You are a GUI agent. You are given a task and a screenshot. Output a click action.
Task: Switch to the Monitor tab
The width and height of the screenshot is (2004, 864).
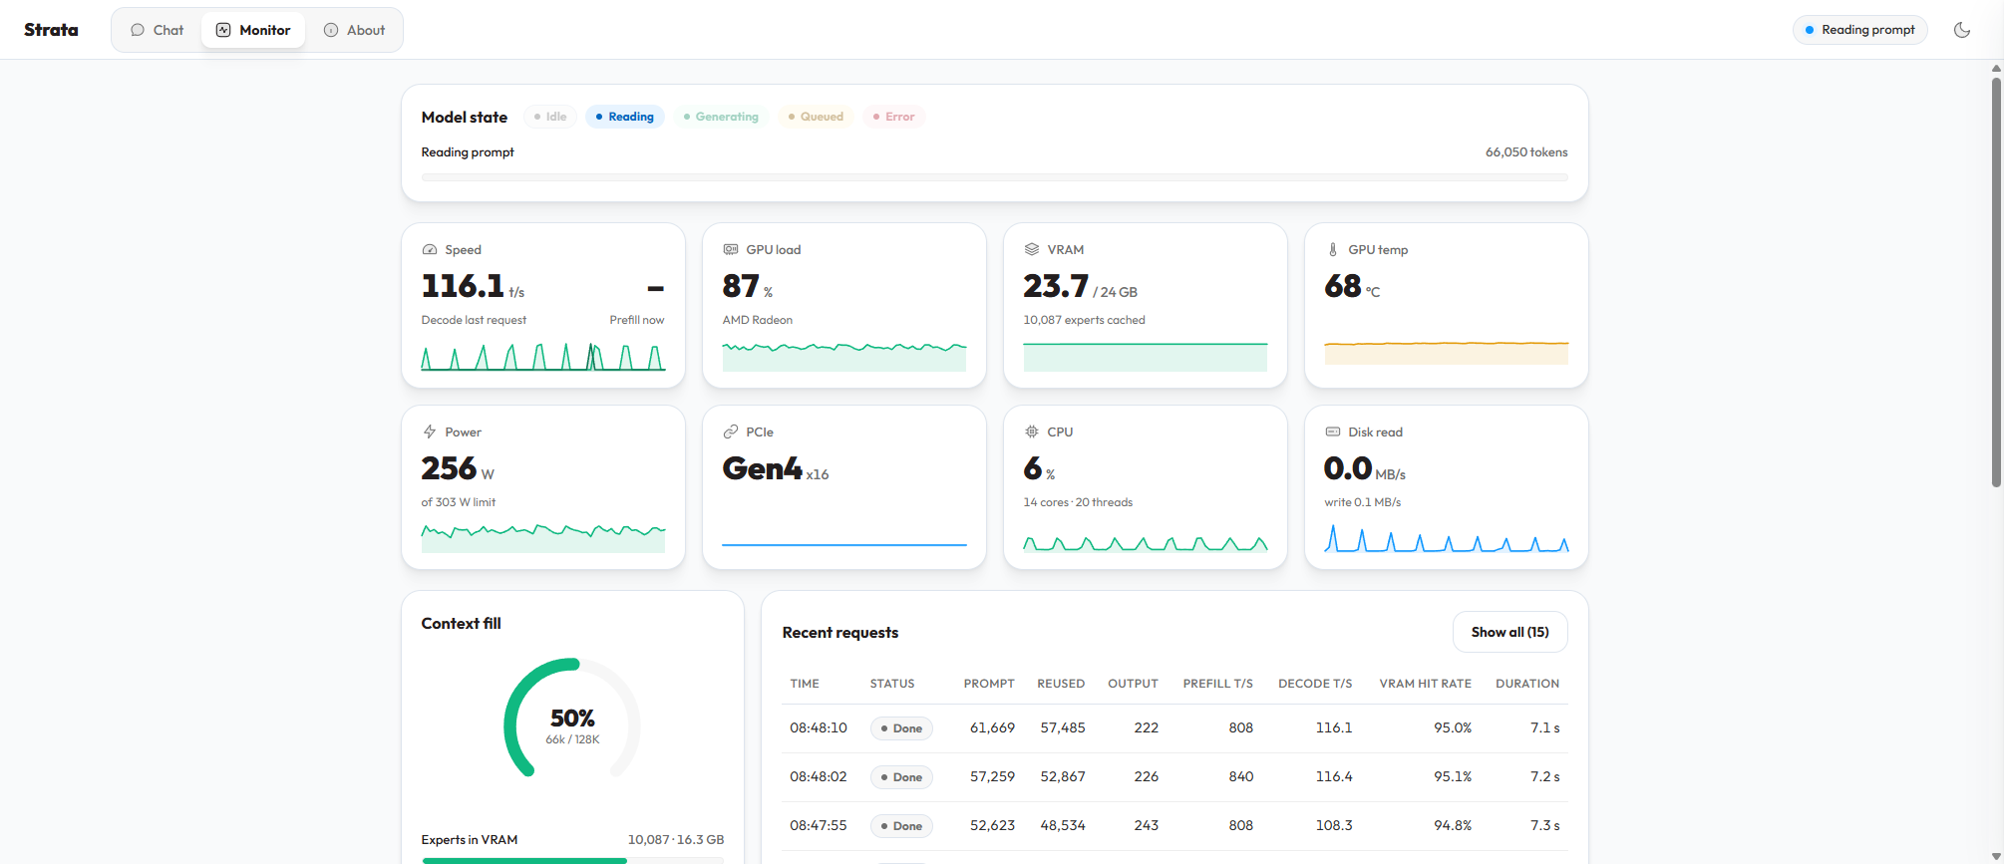point(253,30)
